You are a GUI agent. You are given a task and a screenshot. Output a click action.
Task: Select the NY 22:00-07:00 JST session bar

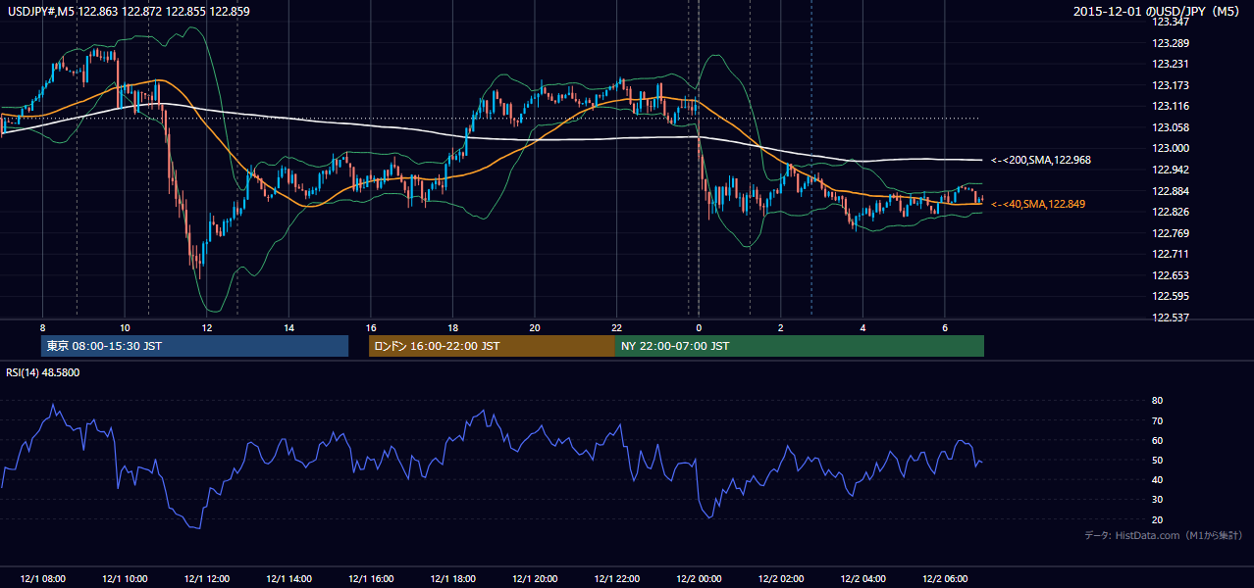point(800,346)
